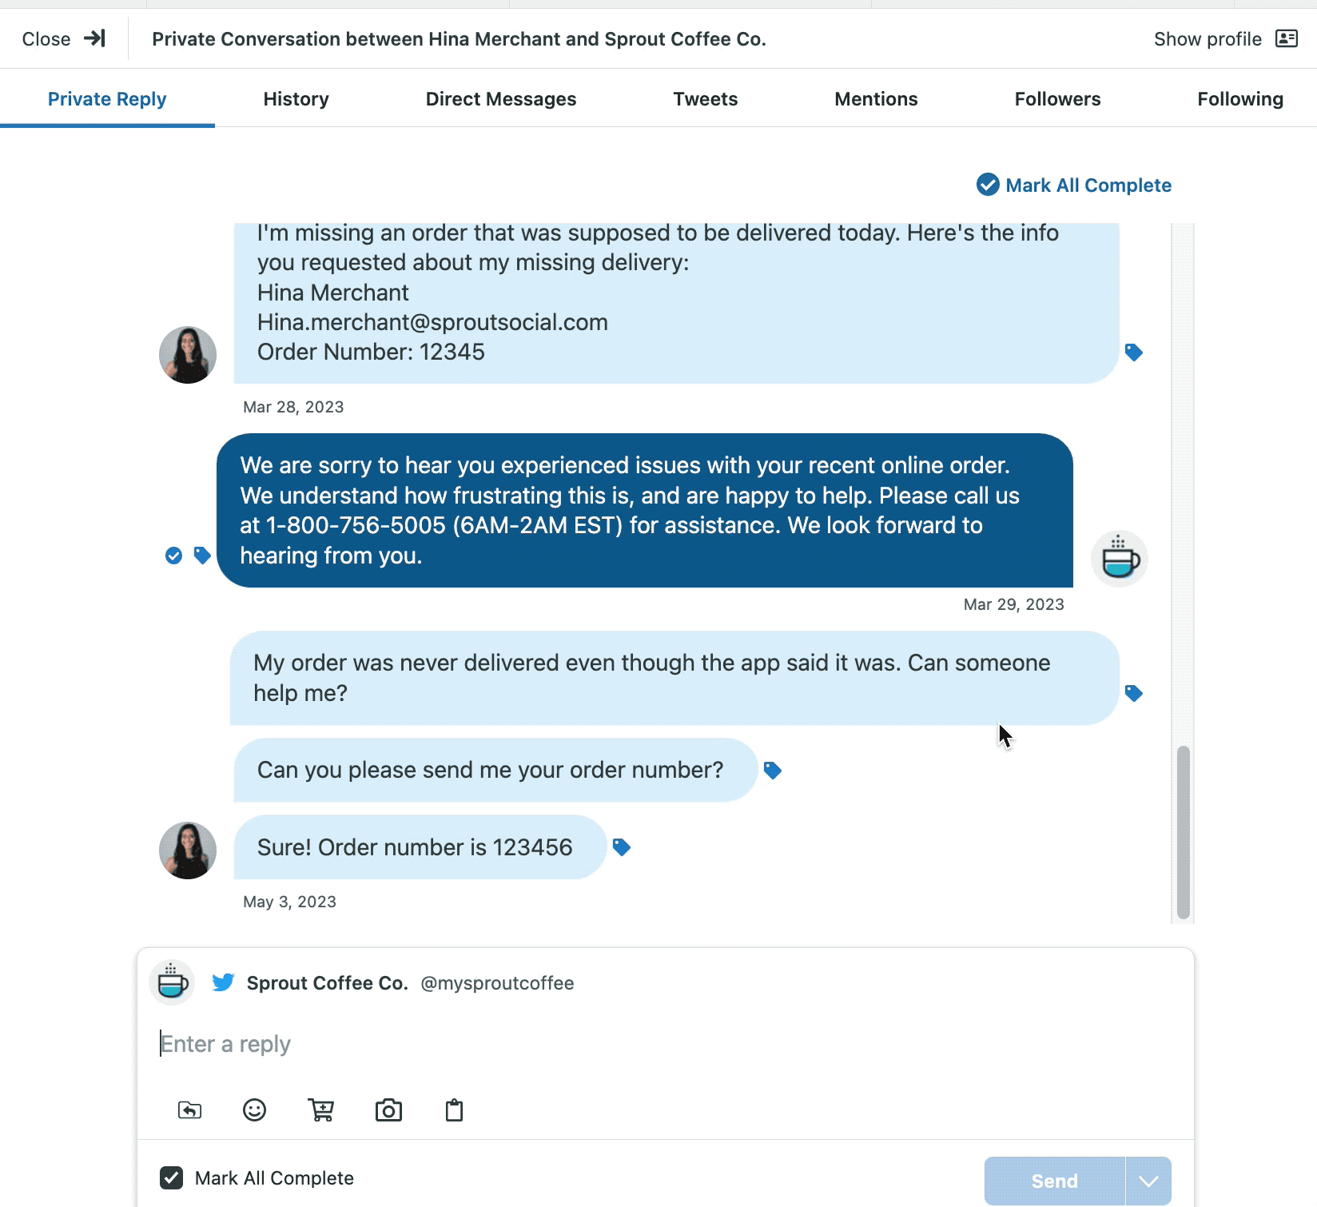The width and height of the screenshot is (1317, 1207).
Task: Expand the Send options dropdown arrow
Action: (1148, 1181)
